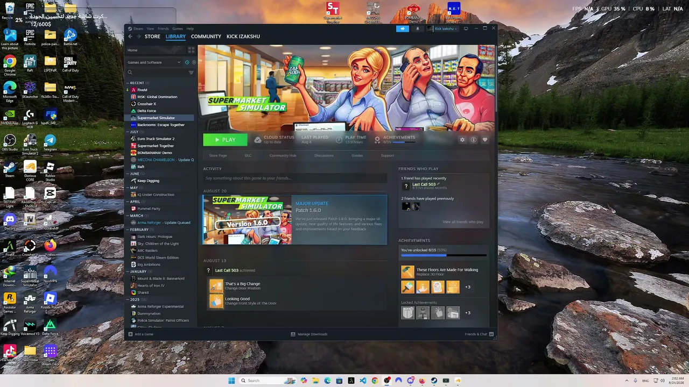689x387 pixels.
Task: Click the Windows Start button
Action: (x=231, y=381)
